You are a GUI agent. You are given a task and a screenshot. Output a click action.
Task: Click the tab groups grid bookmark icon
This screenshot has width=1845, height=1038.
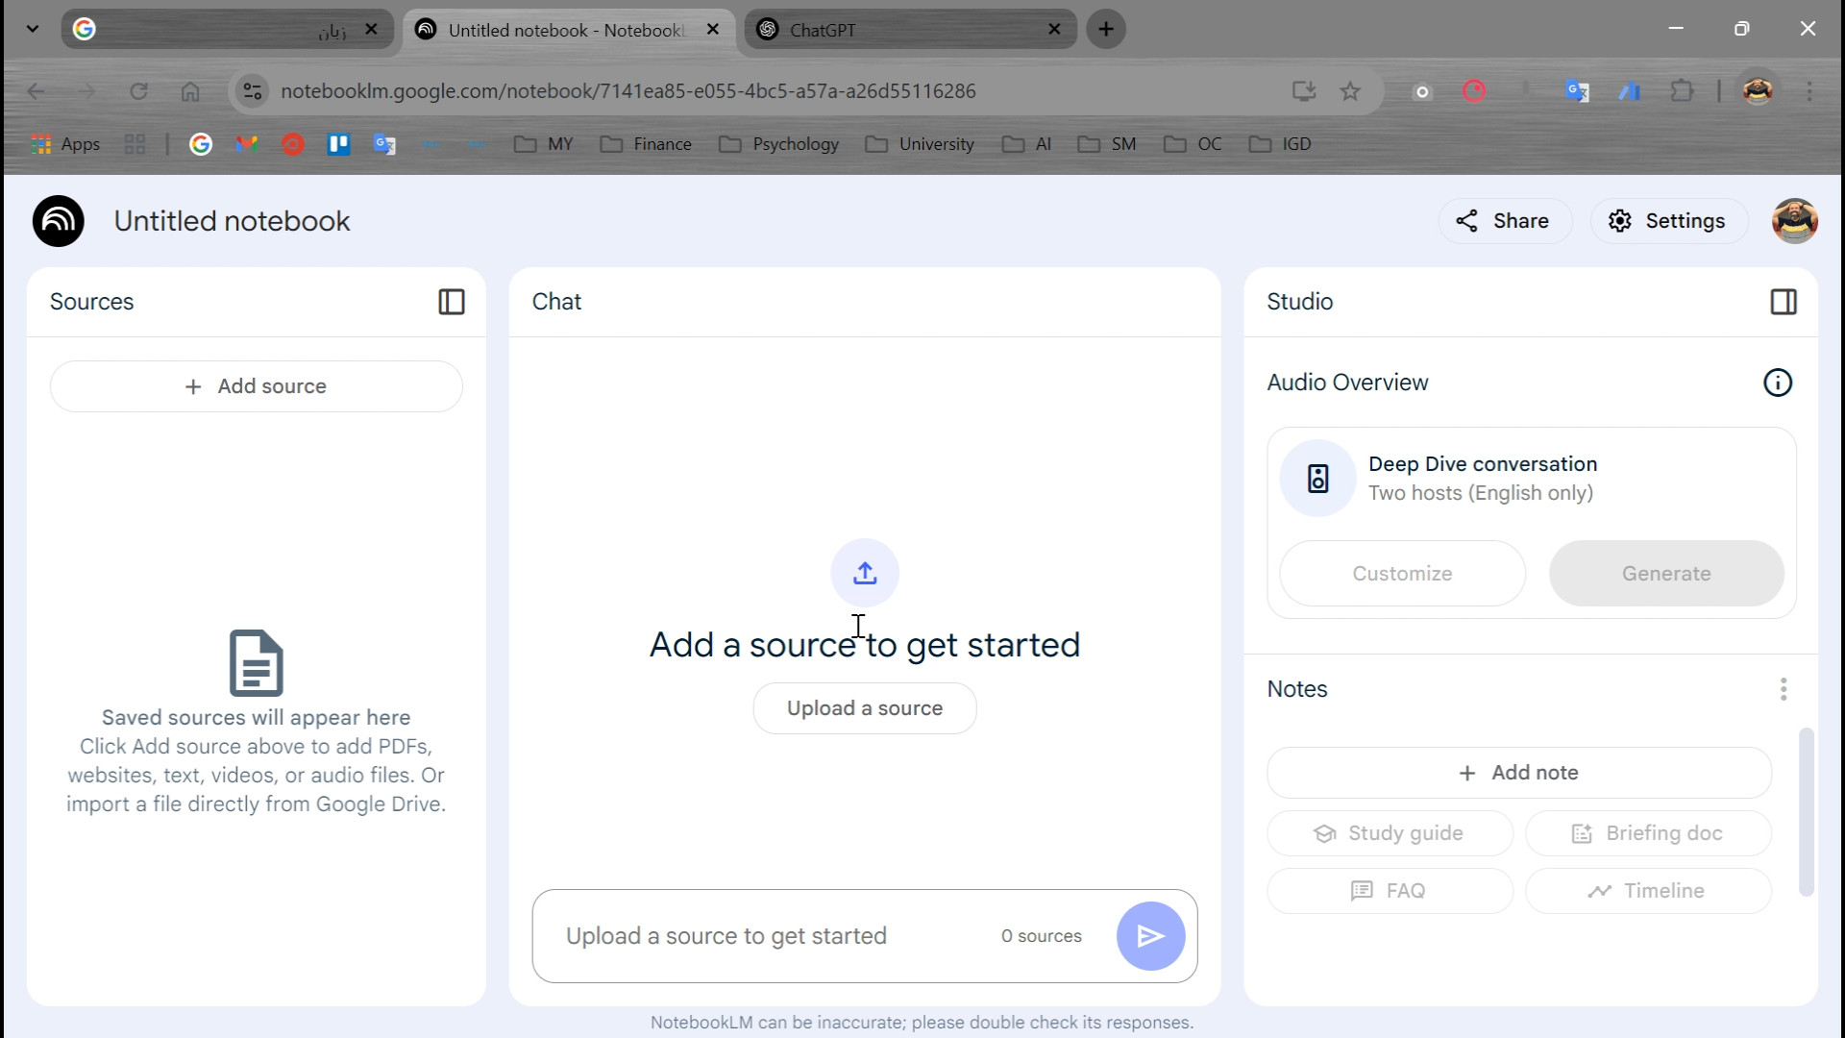coord(135,144)
